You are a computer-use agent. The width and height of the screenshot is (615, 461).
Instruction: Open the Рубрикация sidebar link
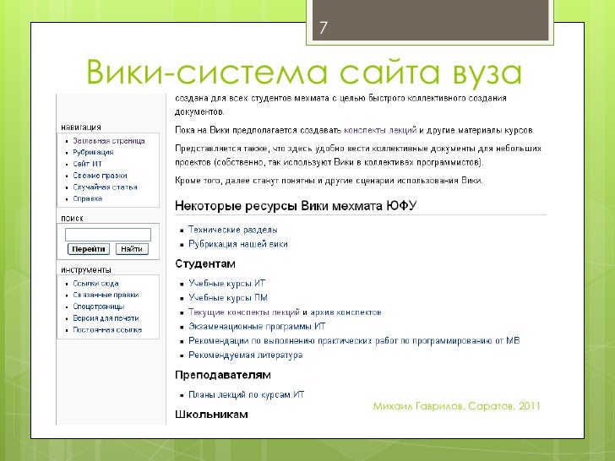coord(93,152)
